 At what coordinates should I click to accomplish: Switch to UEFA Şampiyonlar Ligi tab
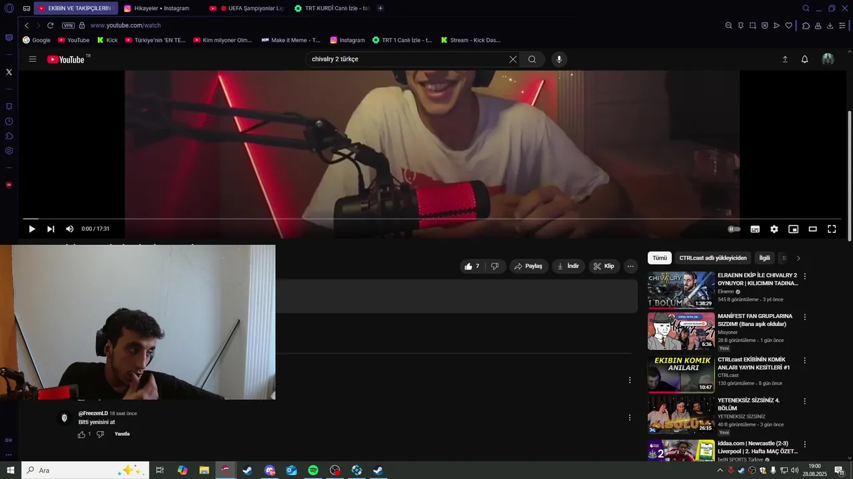[247, 9]
